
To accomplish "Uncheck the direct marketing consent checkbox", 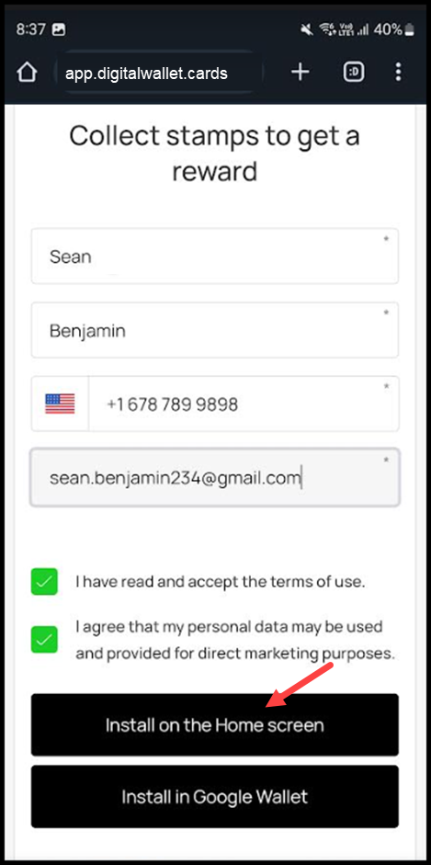I will pyautogui.click(x=44, y=640).
